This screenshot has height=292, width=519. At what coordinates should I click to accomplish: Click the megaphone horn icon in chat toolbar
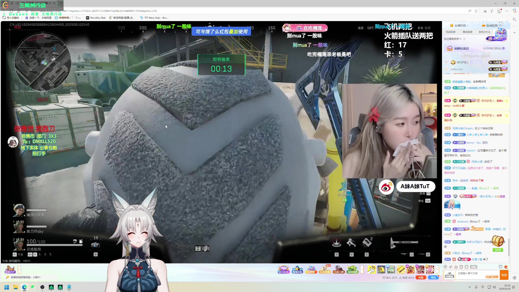click(x=451, y=267)
